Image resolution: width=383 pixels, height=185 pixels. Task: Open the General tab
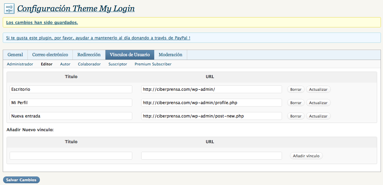tap(15, 55)
